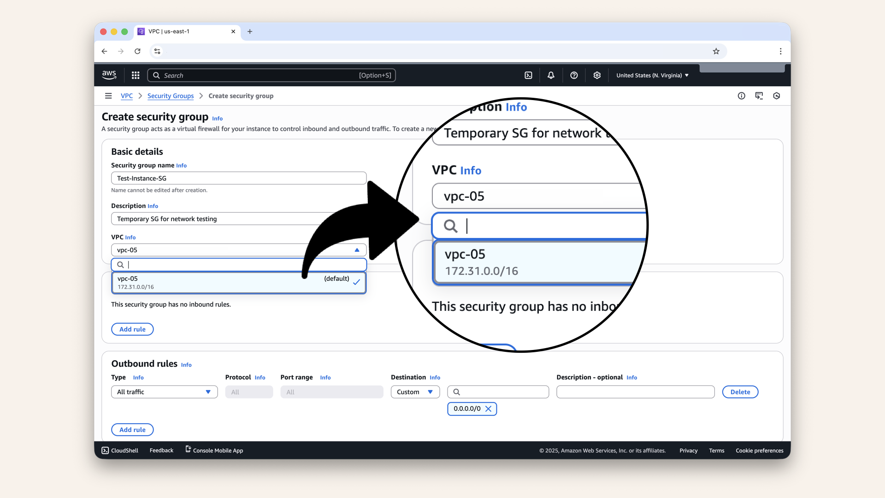Image resolution: width=885 pixels, height=498 pixels.
Task: Click Add rule under Outbound rules
Action: (x=132, y=429)
